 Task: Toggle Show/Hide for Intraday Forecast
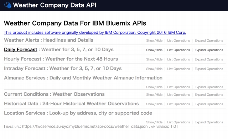pyautogui.click(x=154, y=69)
